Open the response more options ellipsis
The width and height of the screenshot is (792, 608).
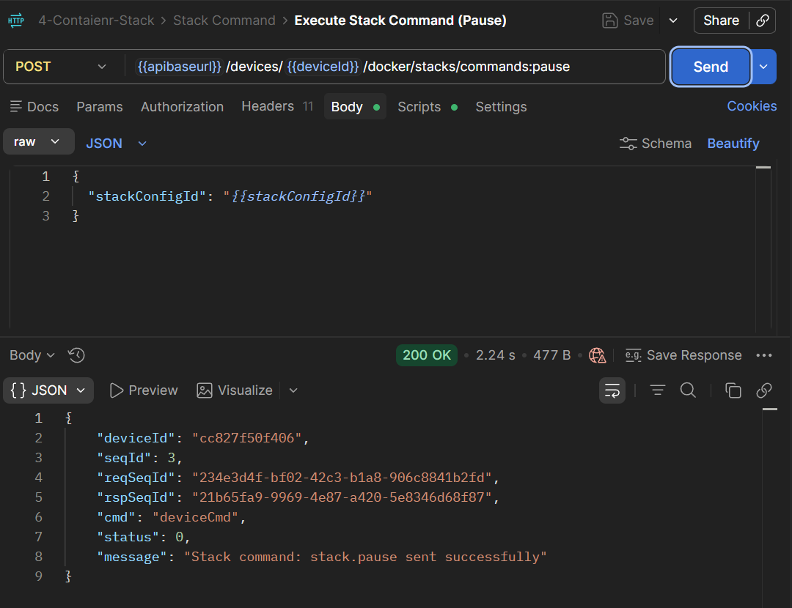[763, 355]
